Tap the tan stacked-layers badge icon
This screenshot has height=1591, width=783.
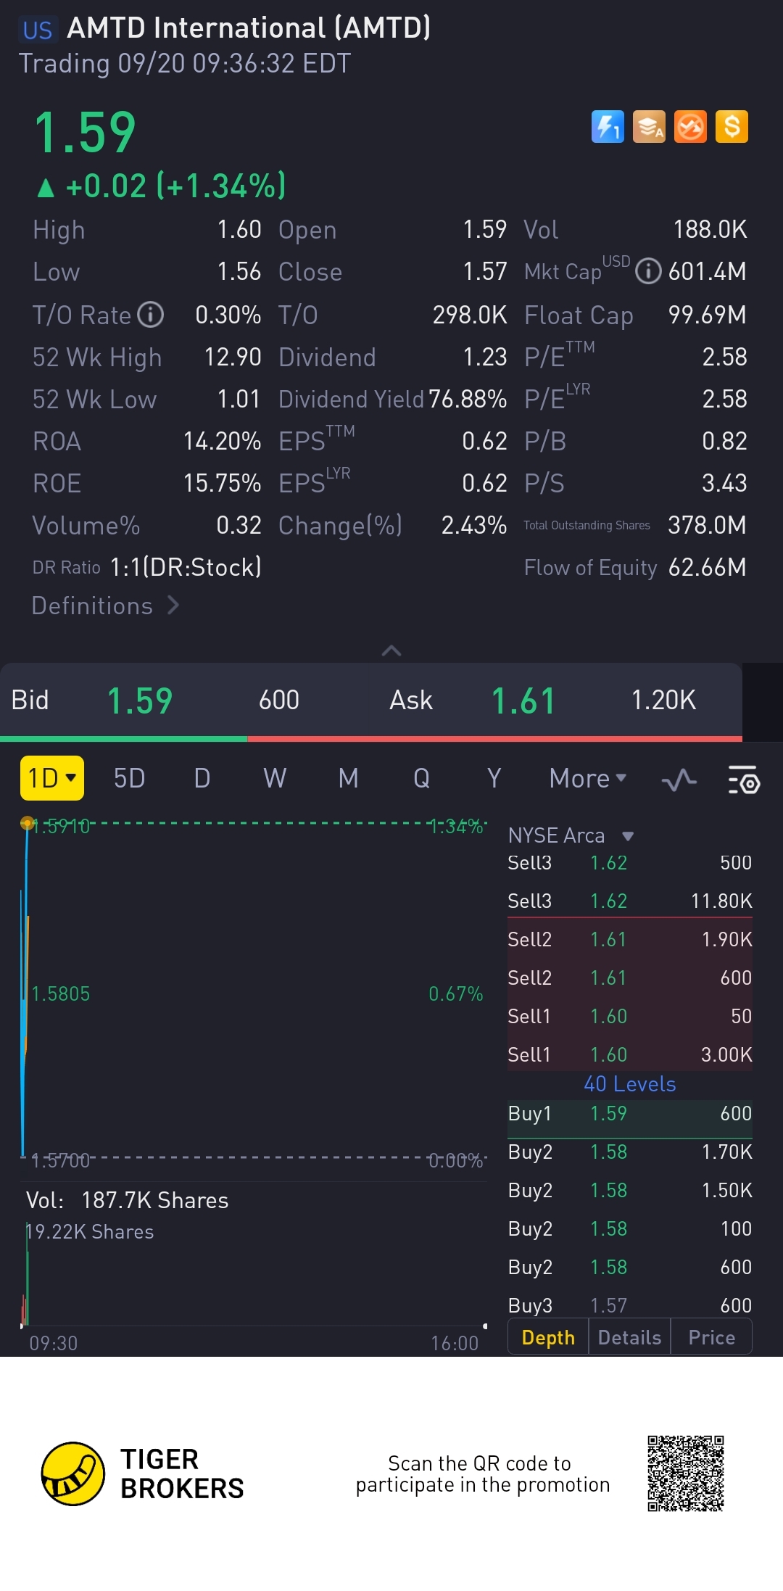pyautogui.click(x=649, y=127)
